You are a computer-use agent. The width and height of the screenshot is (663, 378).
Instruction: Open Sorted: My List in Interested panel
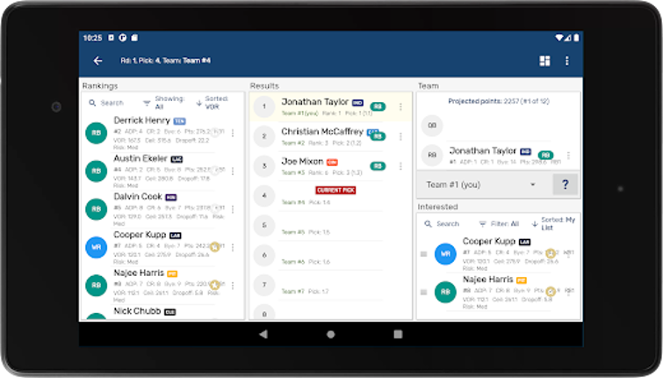(x=553, y=224)
